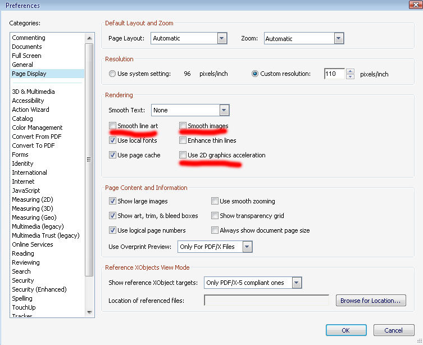The height and width of the screenshot is (345, 423).
Task: Select TouchUp category
Action: coord(24,307)
